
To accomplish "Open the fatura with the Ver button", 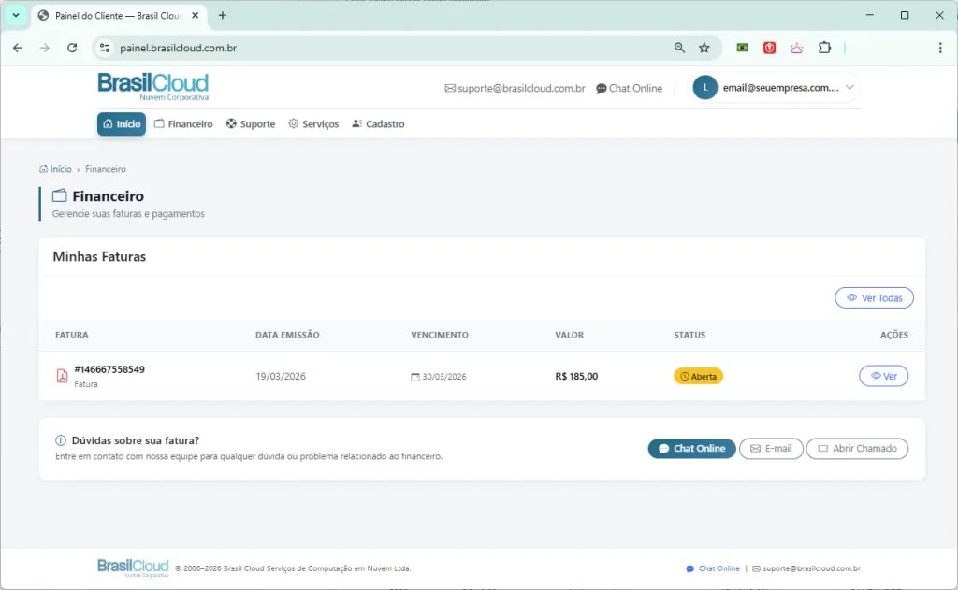I will tap(883, 376).
